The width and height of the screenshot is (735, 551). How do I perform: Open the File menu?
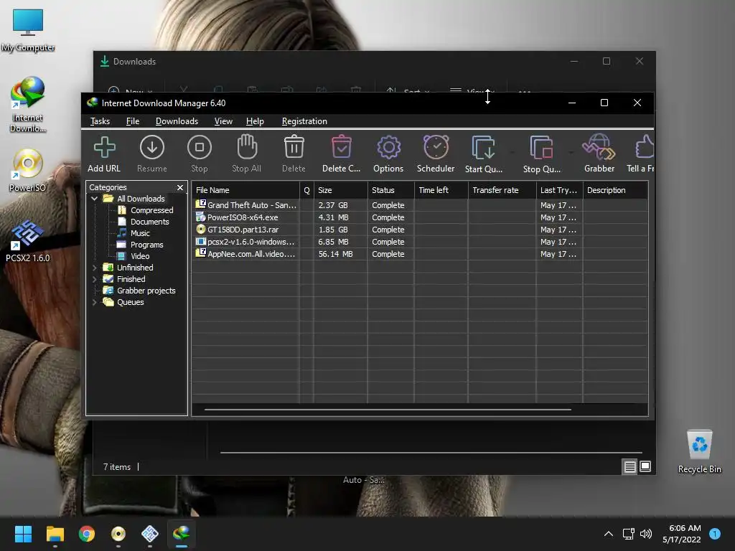click(x=133, y=121)
